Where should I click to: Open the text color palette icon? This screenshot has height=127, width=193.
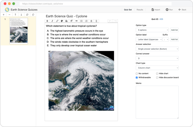(62, 21)
